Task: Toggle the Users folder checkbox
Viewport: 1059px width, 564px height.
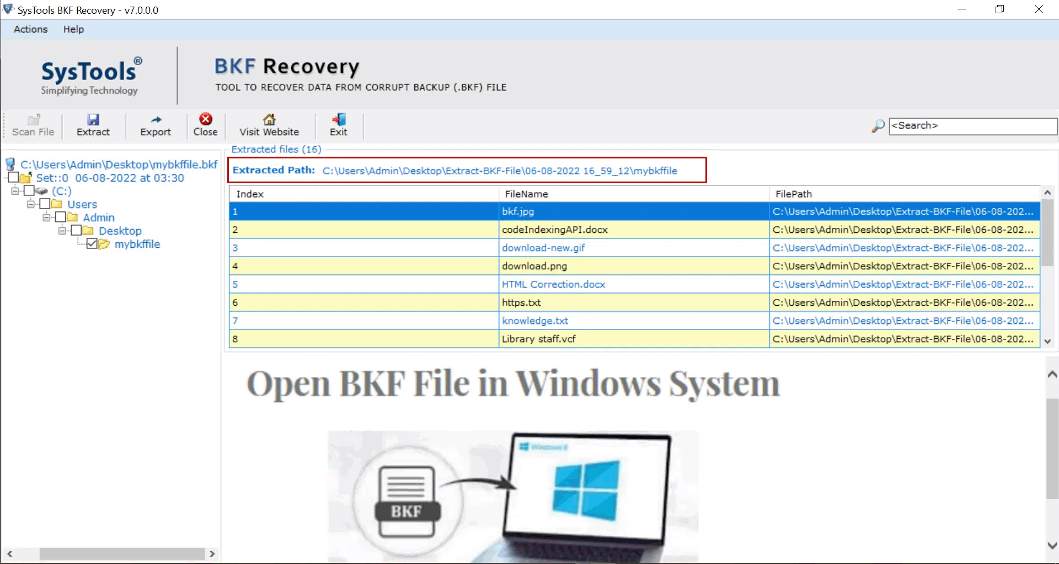Action: click(x=45, y=204)
